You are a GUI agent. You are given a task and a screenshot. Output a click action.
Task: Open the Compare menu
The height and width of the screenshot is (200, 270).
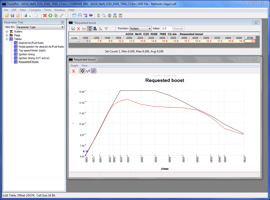[35, 10]
